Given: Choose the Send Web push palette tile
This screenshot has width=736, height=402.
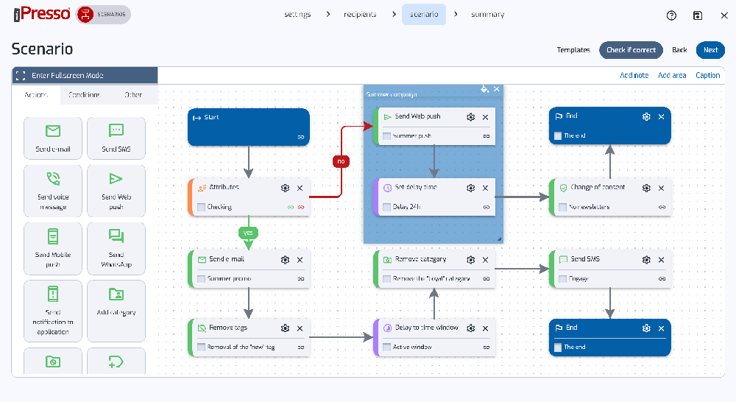Looking at the screenshot, I should pyautogui.click(x=116, y=191).
